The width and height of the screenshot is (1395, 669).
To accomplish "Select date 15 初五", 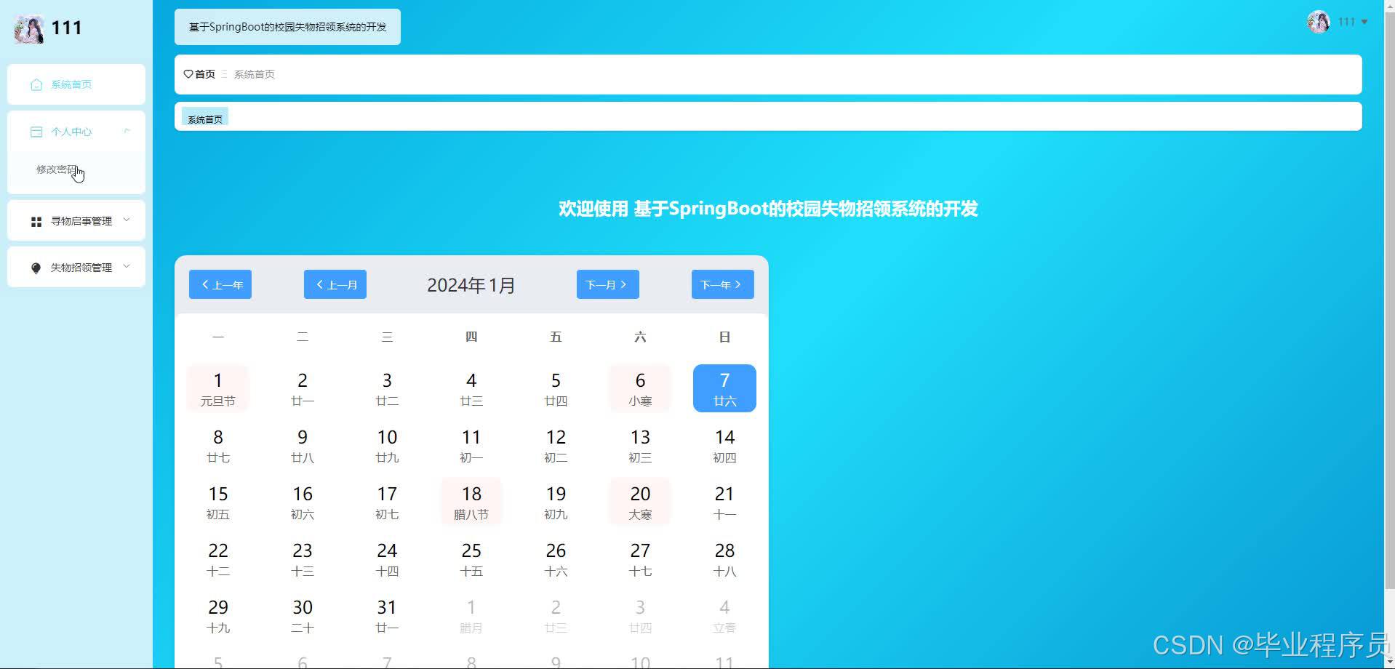I will 218,502.
